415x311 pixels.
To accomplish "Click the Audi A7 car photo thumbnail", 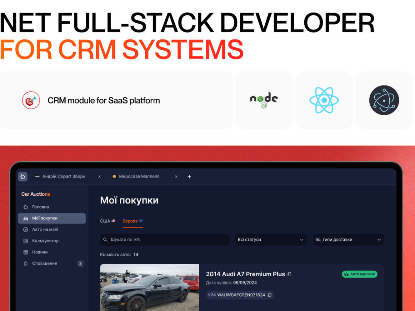I will coord(149,287).
